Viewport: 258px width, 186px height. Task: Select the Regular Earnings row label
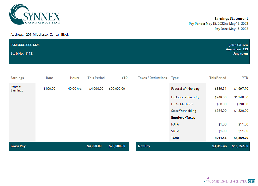(17, 88)
